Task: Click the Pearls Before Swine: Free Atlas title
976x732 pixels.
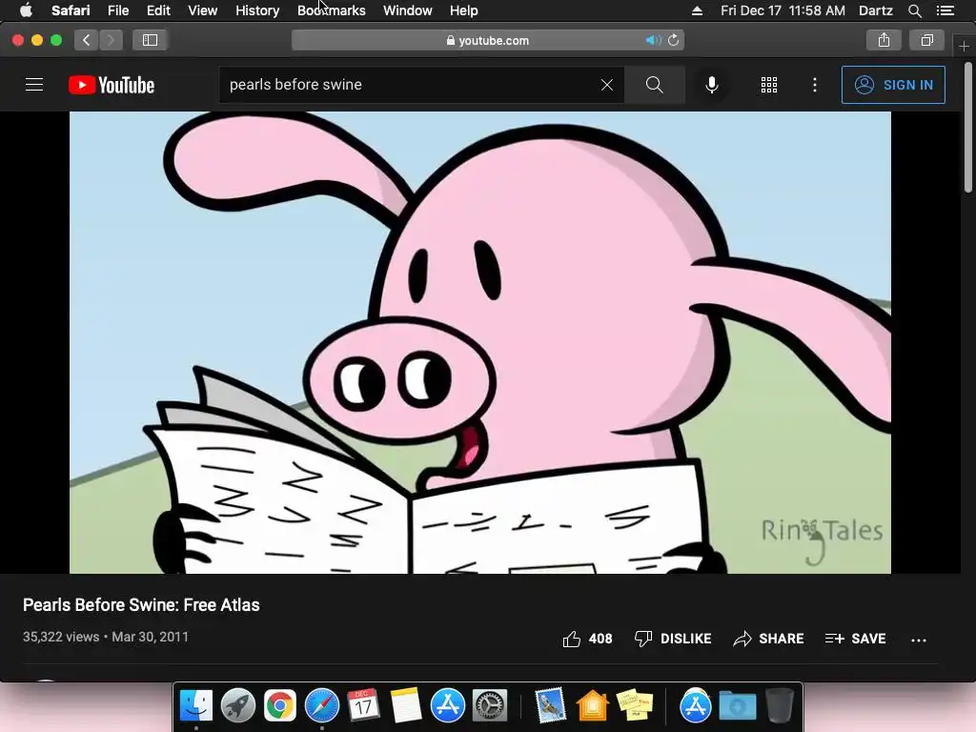Action: (x=141, y=605)
